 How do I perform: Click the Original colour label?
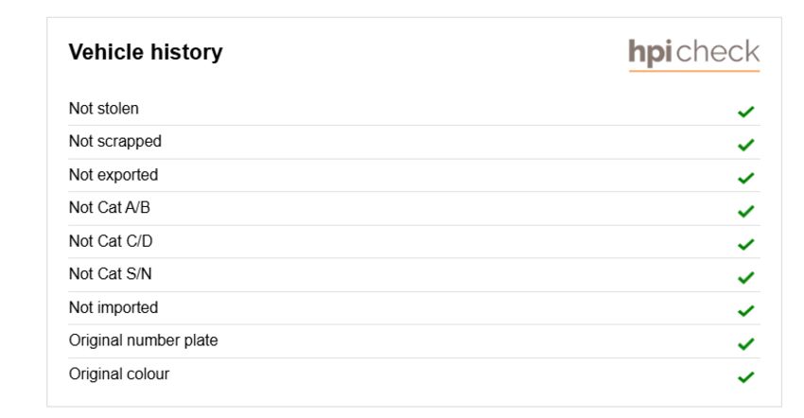coord(119,374)
